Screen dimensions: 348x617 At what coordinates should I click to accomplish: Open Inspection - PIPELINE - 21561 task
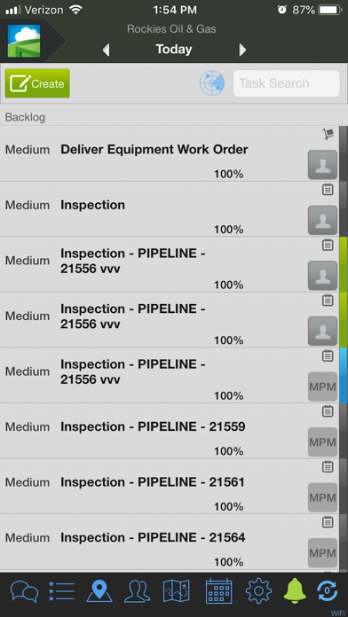coord(170,487)
